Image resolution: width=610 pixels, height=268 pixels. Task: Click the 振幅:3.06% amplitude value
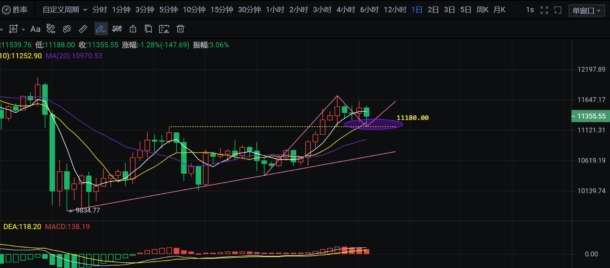click(x=211, y=45)
